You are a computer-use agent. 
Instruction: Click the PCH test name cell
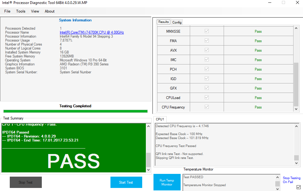click(174, 69)
